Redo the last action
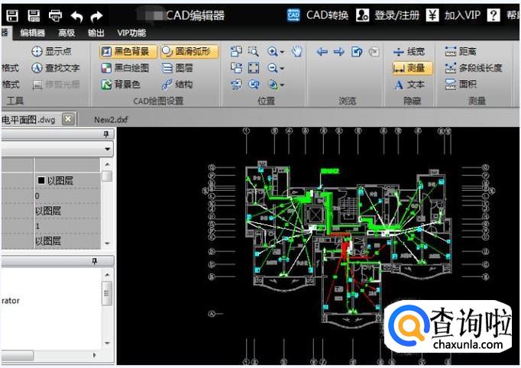 click(96, 16)
